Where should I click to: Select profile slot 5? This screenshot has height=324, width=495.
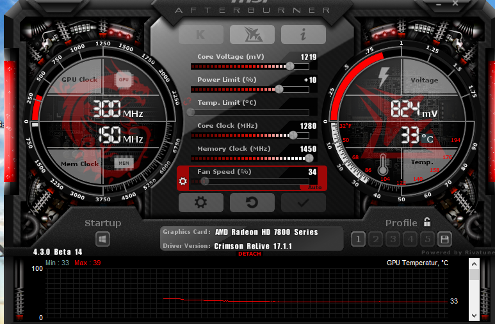428,239
